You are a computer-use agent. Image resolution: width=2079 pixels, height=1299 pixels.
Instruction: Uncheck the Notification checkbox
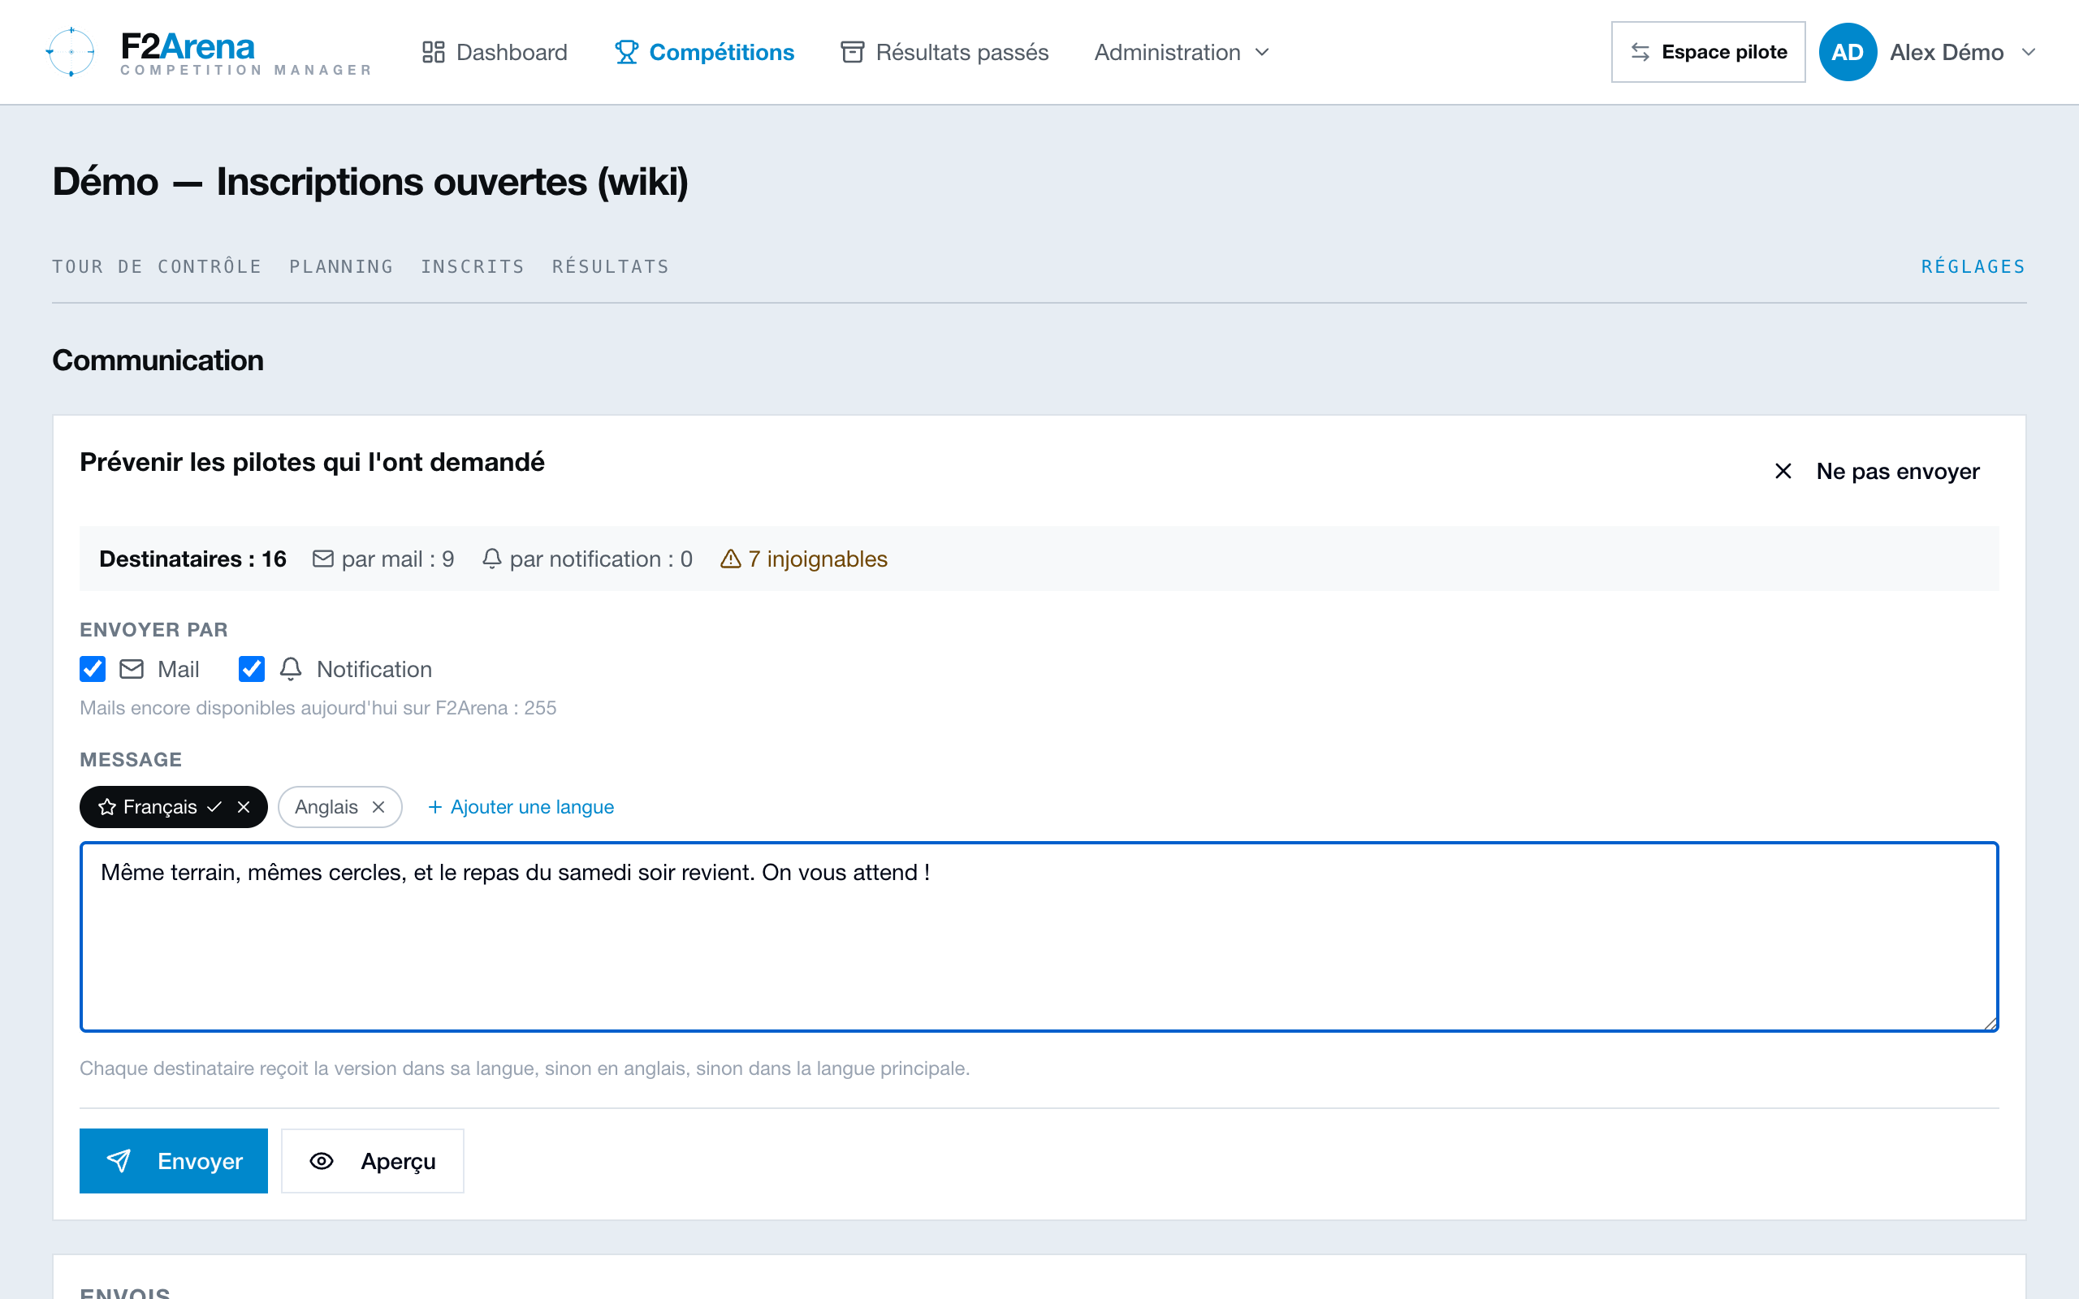252,669
